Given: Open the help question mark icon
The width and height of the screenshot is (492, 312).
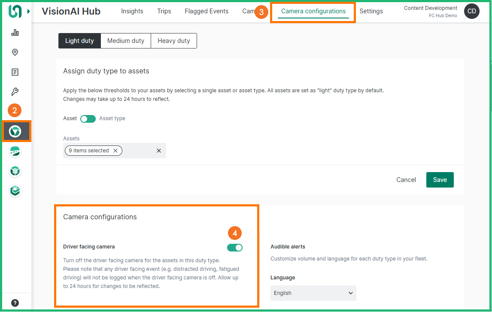Looking at the screenshot, I should pos(15,303).
